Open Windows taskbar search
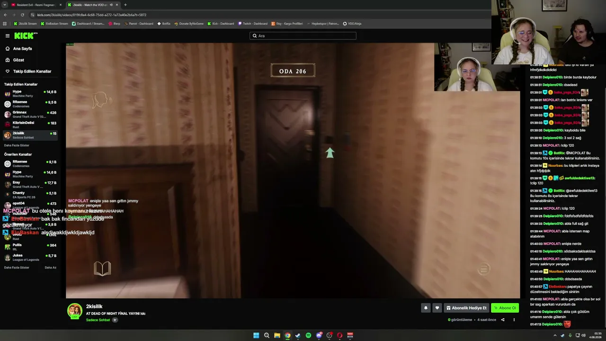606x341 pixels. [267, 335]
